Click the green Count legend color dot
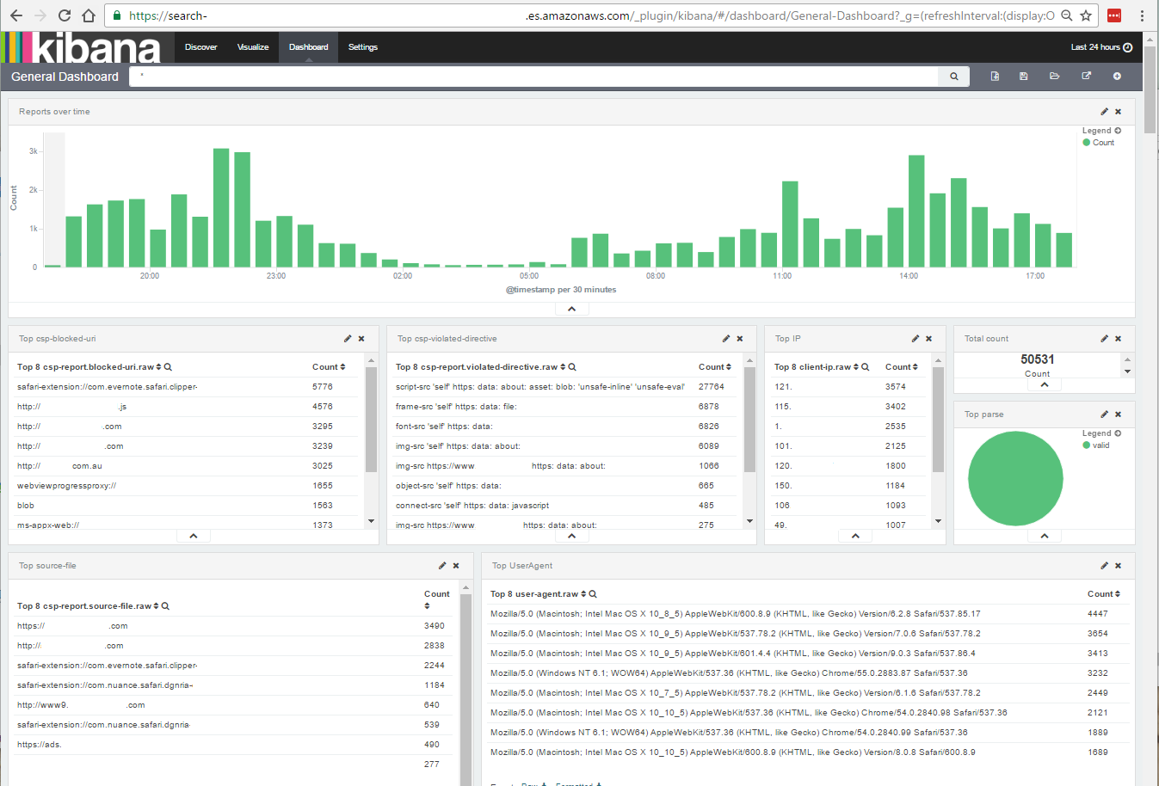 pos(1086,143)
